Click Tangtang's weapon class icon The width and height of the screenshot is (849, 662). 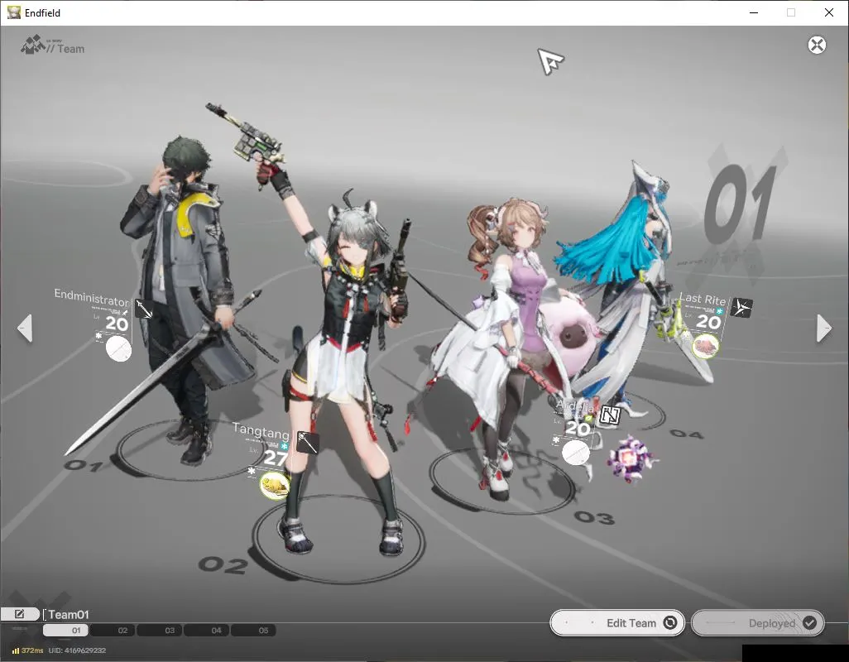coord(308,442)
